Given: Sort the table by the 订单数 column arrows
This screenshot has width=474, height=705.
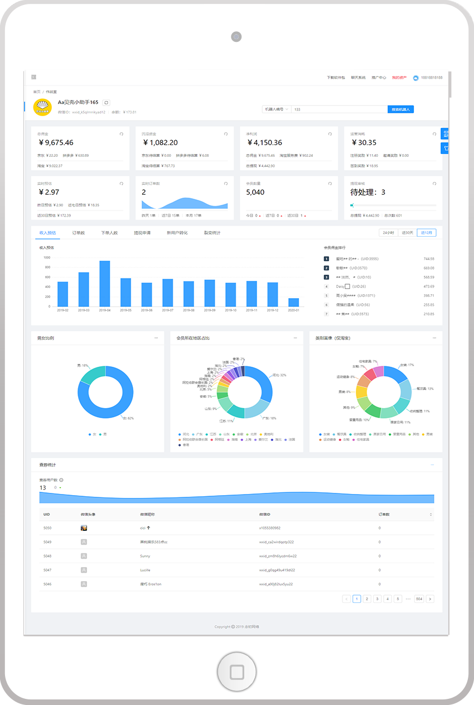Looking at the screenshot, I should point(431,514).
